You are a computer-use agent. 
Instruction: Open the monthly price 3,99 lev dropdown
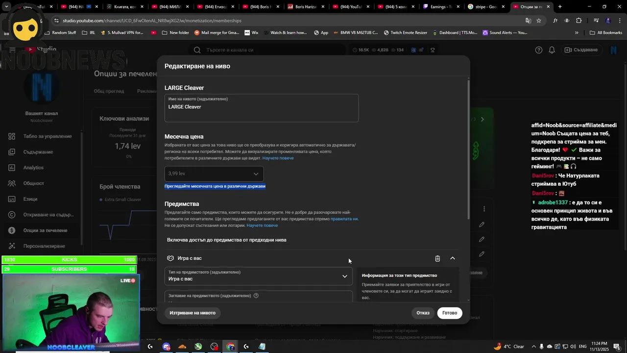tap(214, 174)
